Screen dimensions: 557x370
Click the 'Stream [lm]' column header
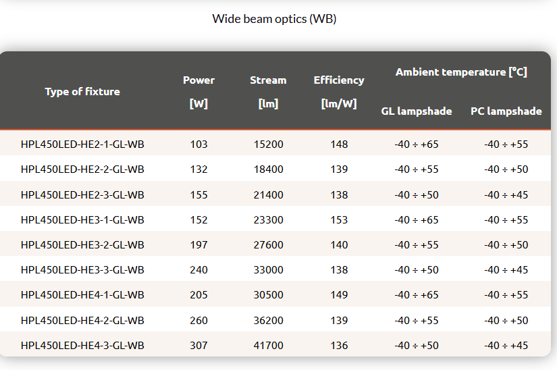tap(268, 92)
